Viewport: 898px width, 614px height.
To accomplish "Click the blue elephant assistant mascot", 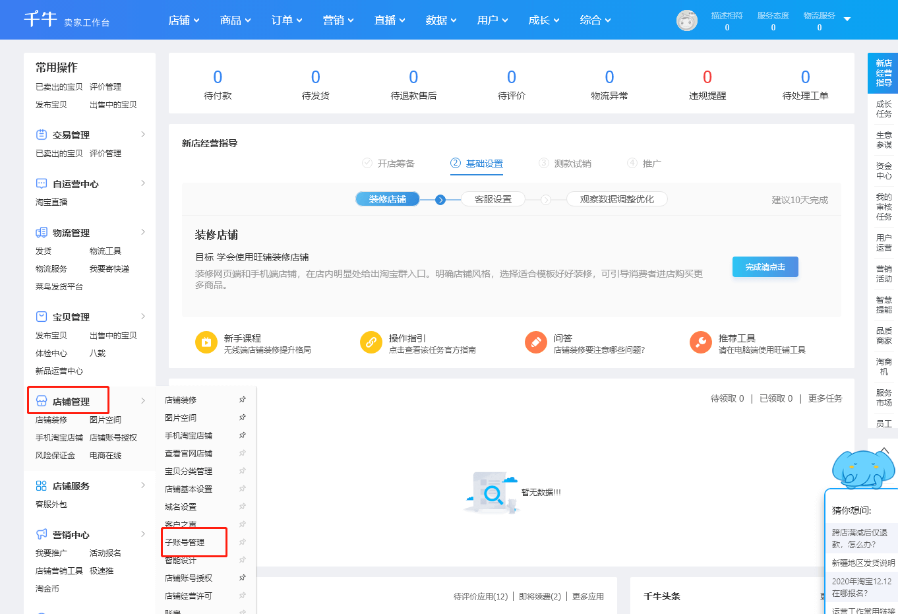I will 863,469.
